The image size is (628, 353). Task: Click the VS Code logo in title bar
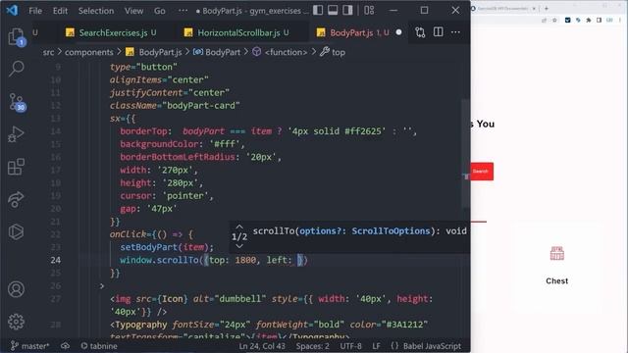12,10
